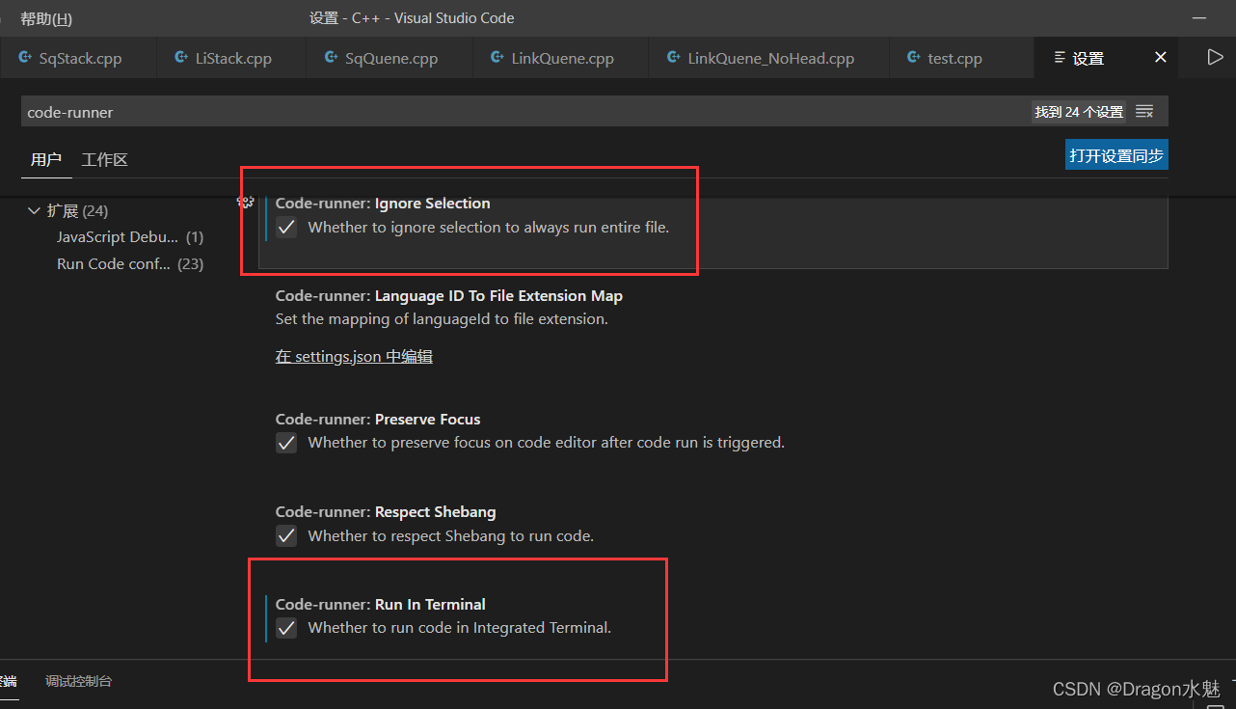Uncheck the Preserve Focus checkbox
This screenshot has height=709, width=1236.
point(286,443)
